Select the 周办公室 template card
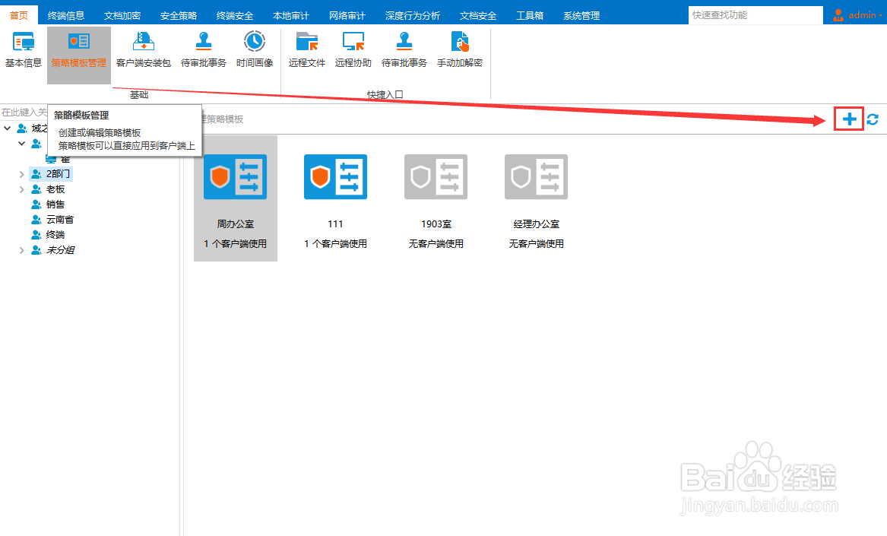This screenshot has width=887, height=536. pyautogui.click(x=236, y=198)
